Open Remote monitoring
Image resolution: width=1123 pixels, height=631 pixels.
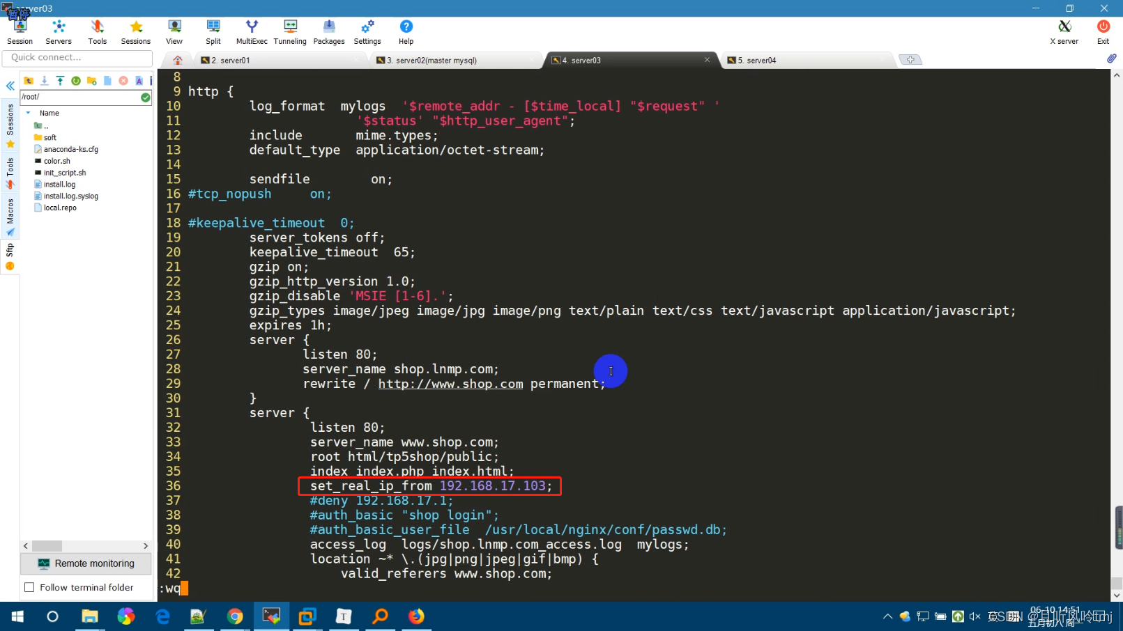(x=85, y=563)
